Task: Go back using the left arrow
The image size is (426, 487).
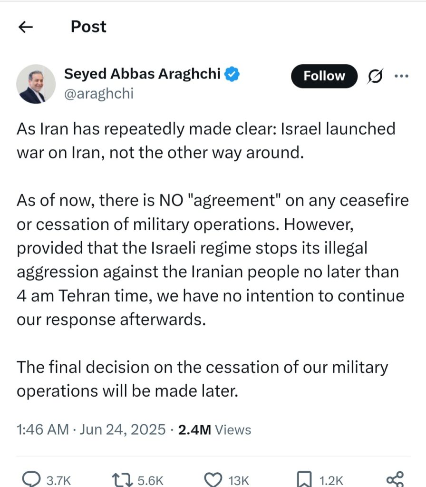Action: coord(25,27)
